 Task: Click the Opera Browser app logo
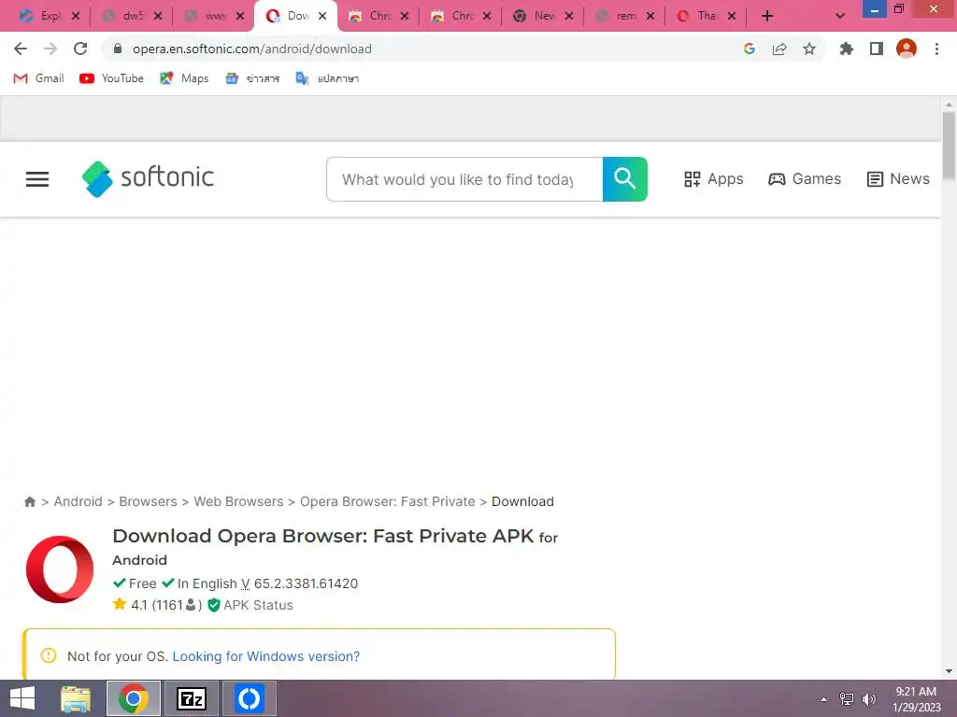(60, 569)
